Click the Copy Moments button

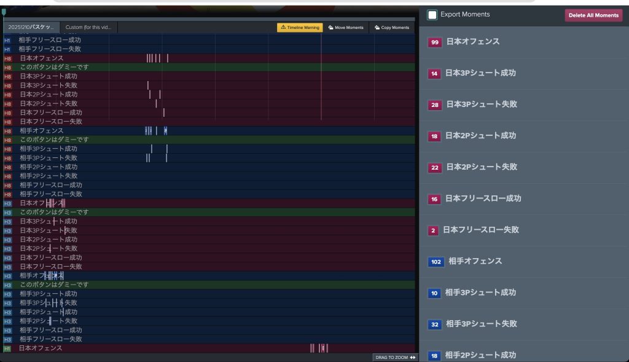coord(392,28)
